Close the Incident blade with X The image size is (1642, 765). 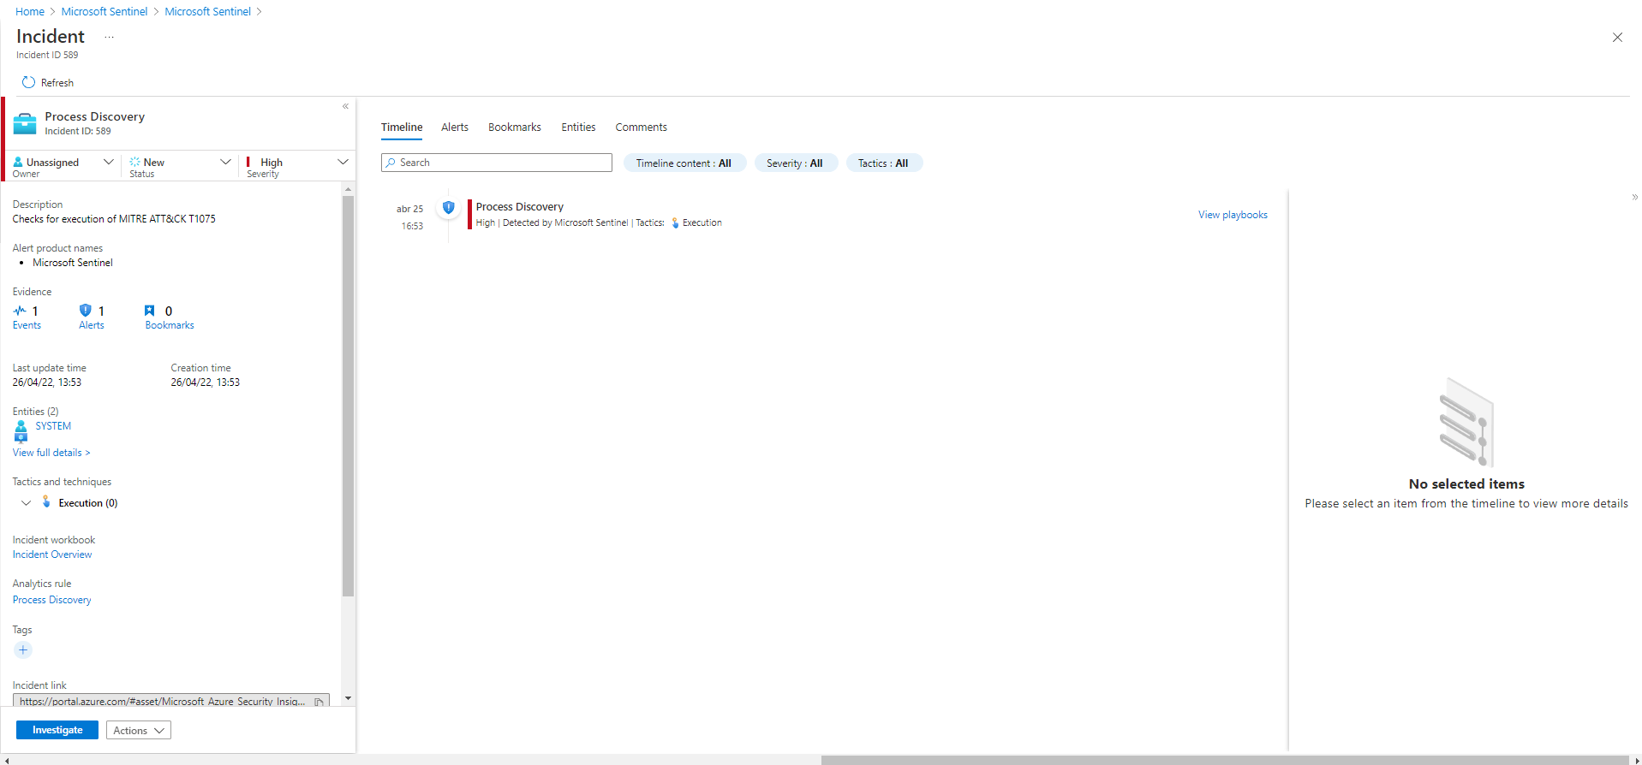1617,37
